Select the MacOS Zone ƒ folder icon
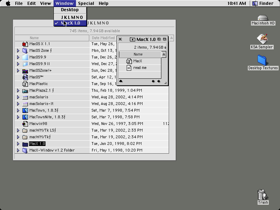280x210 pixels. coord(25,50)
